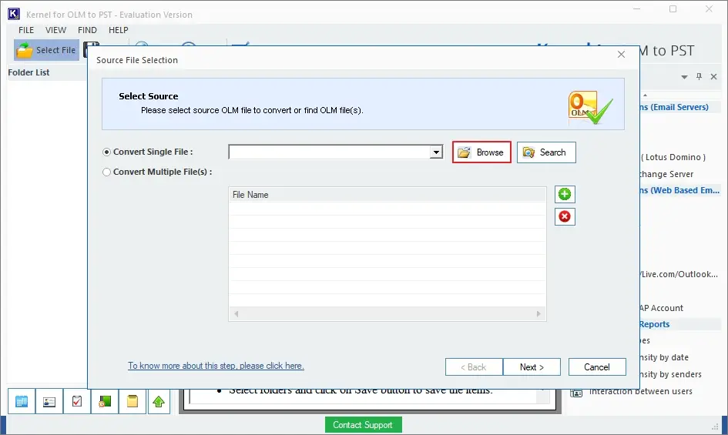Remove a file with the red X icon
This screenshot has width=728, height=435.
pyautogui.click(x=565, y=216)
